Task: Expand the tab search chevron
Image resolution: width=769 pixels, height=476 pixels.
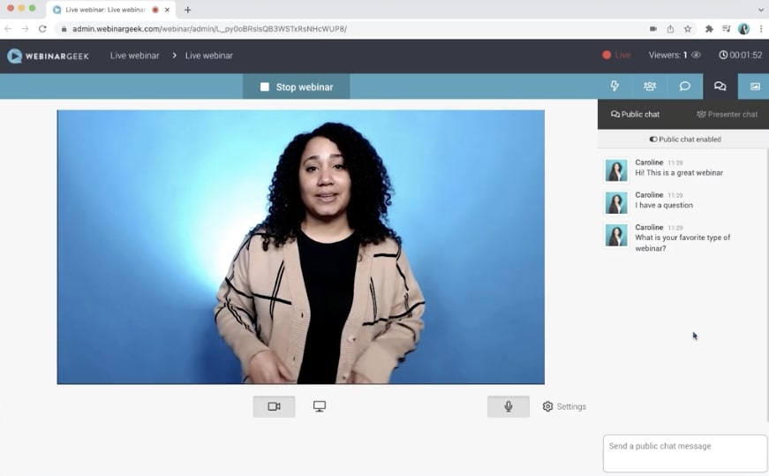Action: pyautogui.click(x=760, y=10)
